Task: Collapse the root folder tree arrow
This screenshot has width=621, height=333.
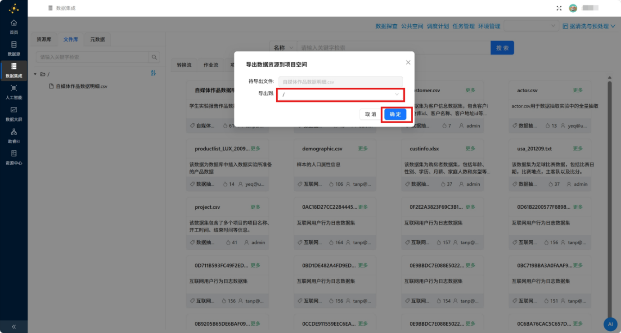Action: click(35, 74)
